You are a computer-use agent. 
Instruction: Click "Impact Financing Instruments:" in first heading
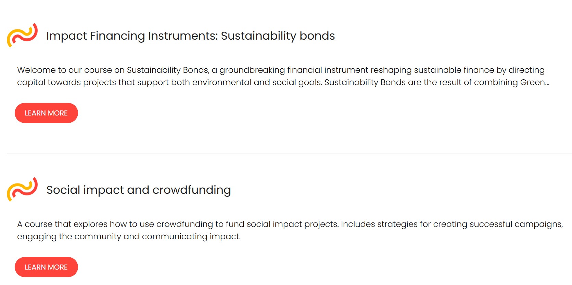132,36
